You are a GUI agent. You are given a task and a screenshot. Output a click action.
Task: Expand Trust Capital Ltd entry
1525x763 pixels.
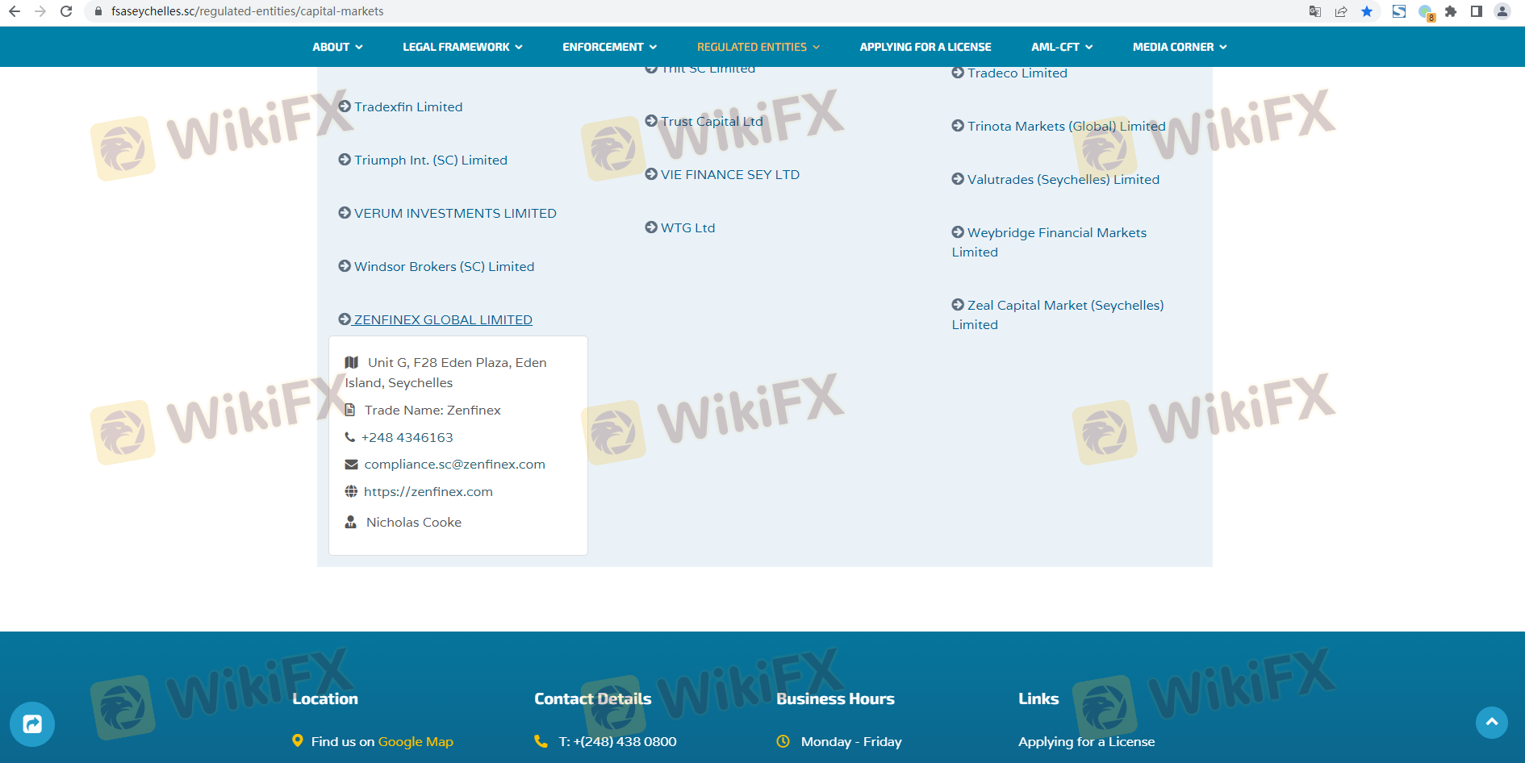tap(711, 122)
